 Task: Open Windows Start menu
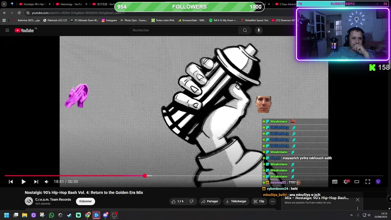click(x=6, y=215)
